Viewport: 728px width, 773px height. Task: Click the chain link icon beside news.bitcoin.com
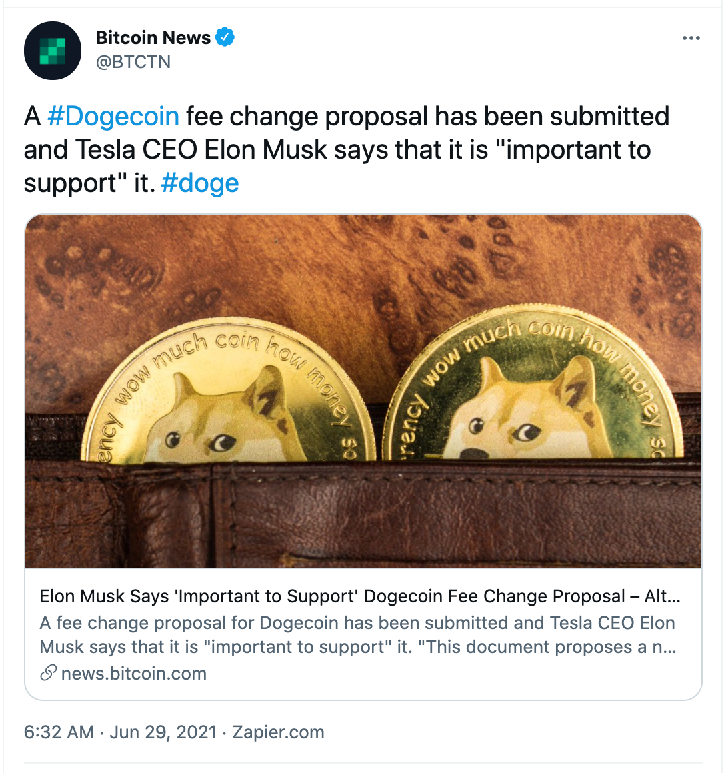point(48,674)
